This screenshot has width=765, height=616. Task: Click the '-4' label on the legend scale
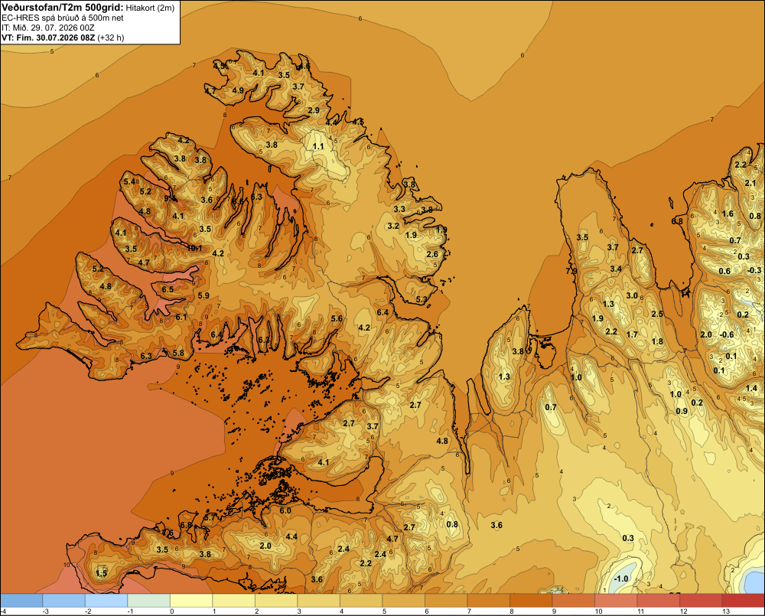[x=3, y=611]
